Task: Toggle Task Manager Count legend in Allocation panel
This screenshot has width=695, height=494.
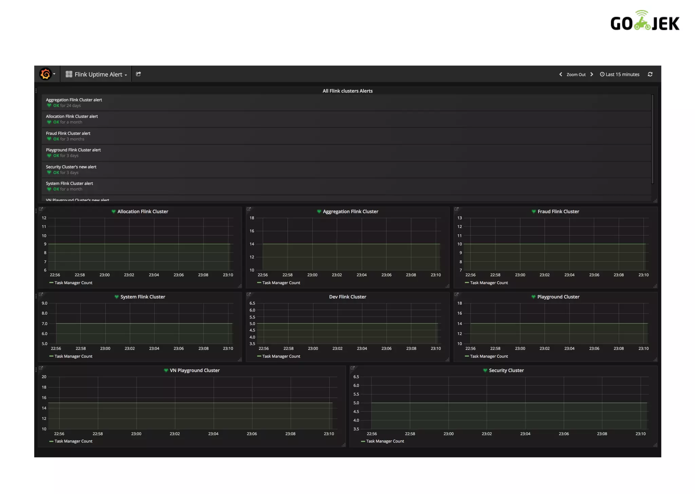Action: 73,283
